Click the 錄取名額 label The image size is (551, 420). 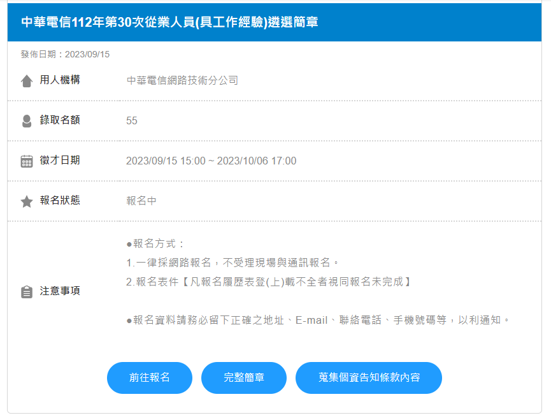click(x=60, y=120)
